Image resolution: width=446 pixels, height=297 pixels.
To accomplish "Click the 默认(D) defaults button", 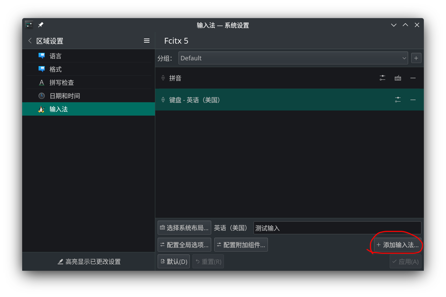I will point(174,262).
